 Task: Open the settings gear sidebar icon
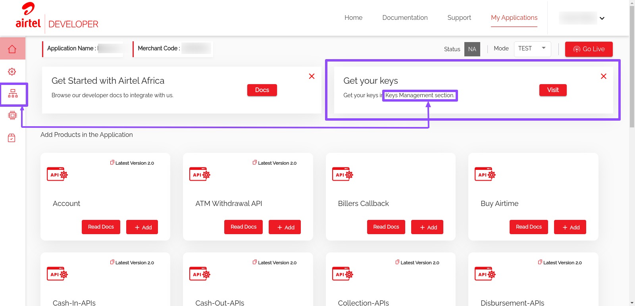[12, 71]
